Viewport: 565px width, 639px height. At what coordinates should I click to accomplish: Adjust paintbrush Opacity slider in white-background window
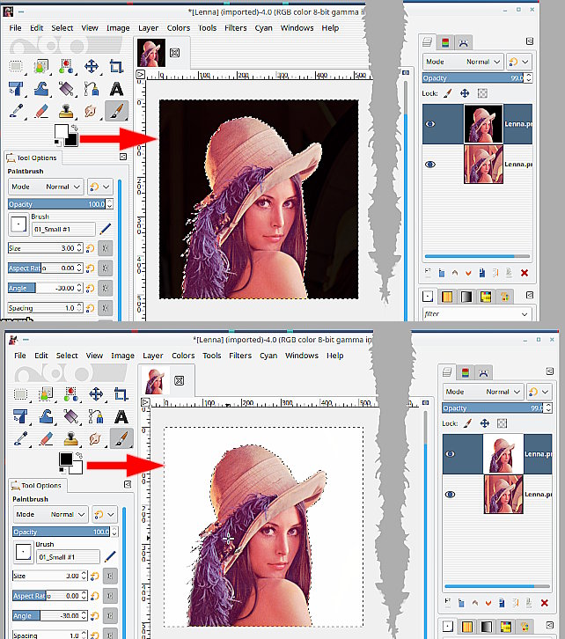pyautogui.click(x=62, y=532)
